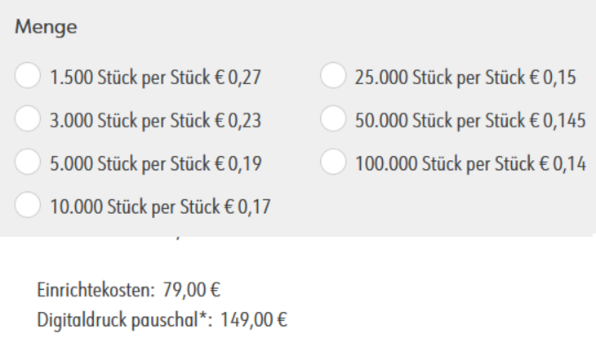Click the label text '100.000 Stück per Stück € 0,14'
596x343 pixels.
coord(471,163)
